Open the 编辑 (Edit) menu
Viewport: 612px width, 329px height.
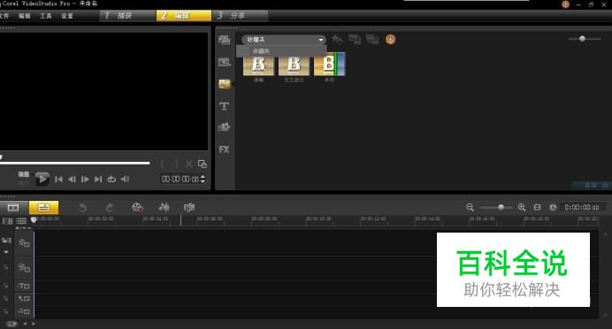click(24, 16)
